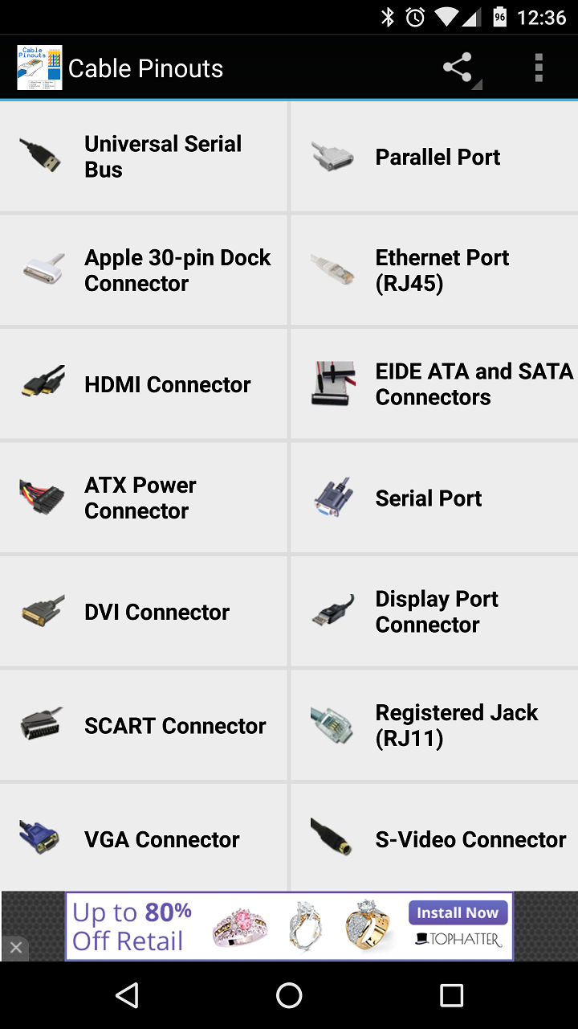
Task: Select the SCART Connector icon
Action: point(40,726)
